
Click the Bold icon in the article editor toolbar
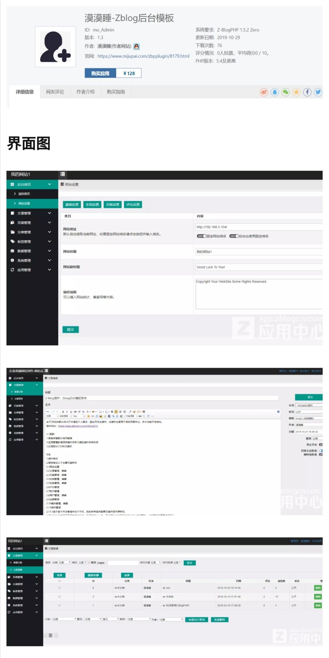(63, 411)
